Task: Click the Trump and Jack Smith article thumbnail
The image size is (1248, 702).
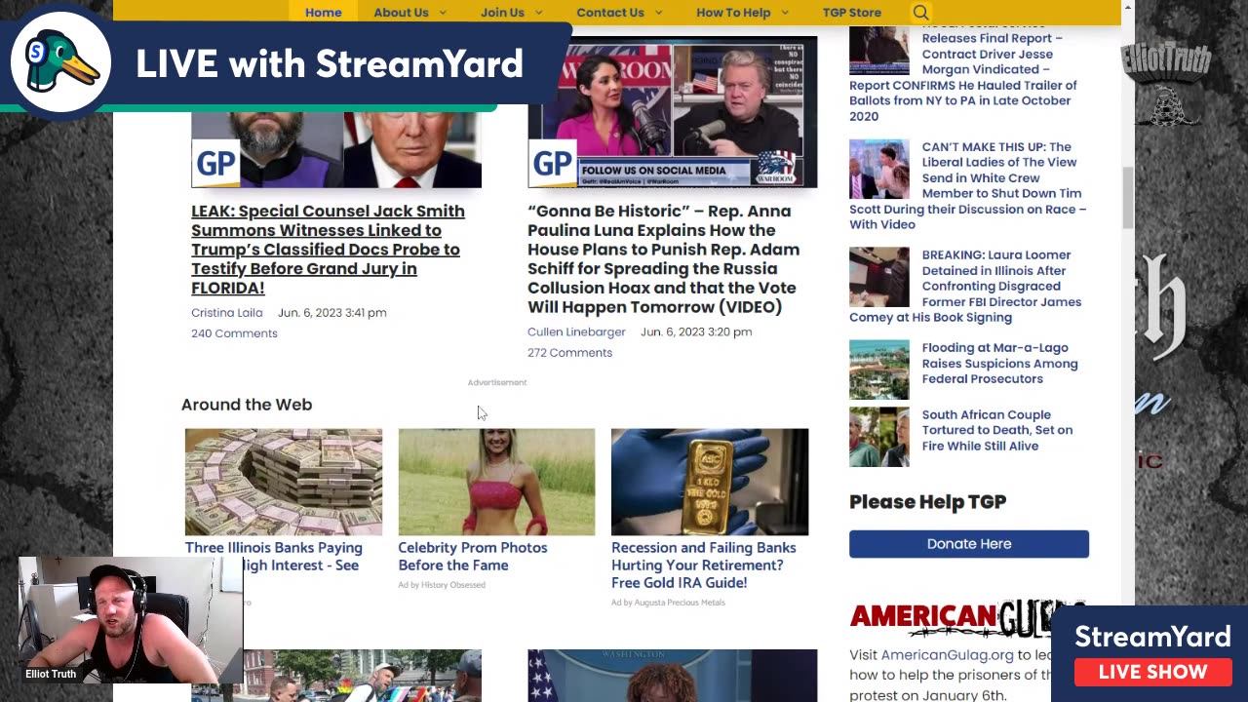Action: click(x=336, y=148)
